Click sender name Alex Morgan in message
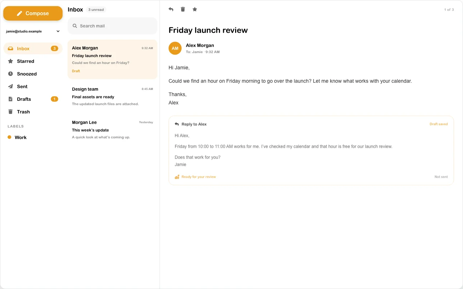The width and height of the screenshot is (463, 289). [200, 46]
